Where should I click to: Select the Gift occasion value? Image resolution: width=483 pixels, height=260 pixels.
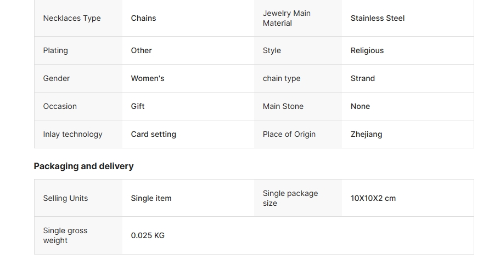pos(138,106)
